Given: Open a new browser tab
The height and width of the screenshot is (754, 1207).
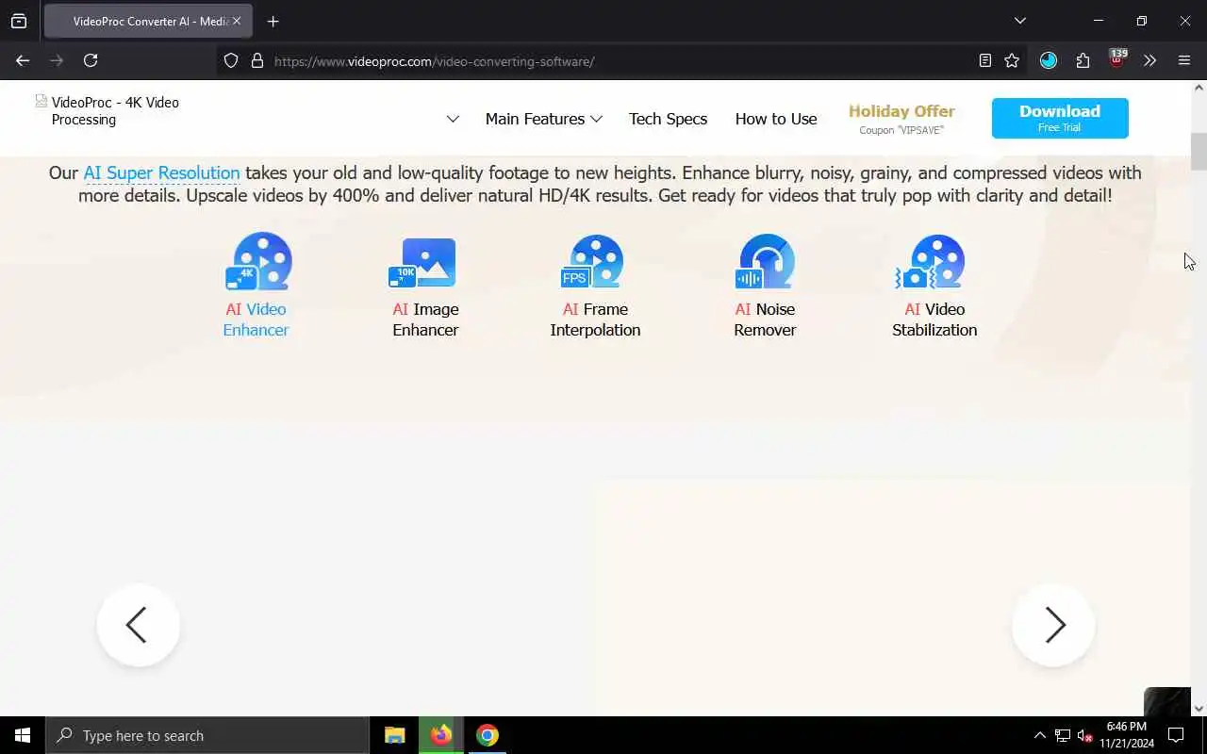Looking at the screenshot, I should [273, 21].
